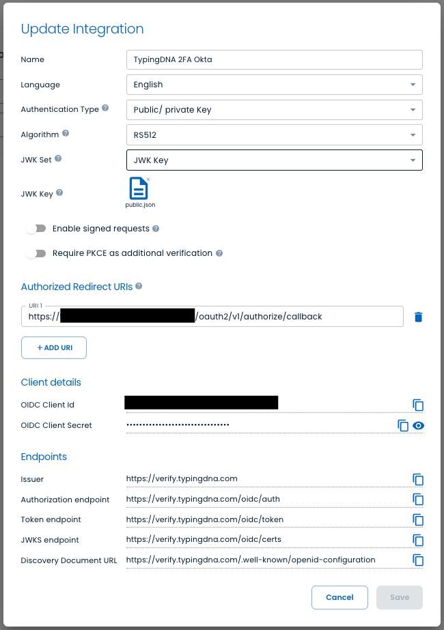Click help icon beside Authorized Redirect URIs
This screenshot has height=630, width=444.
[139, 286]
